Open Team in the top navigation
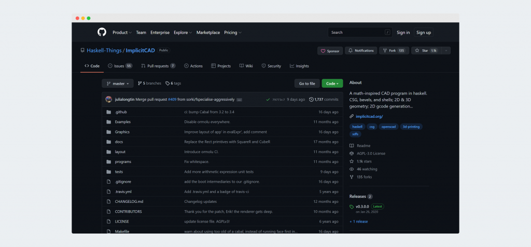 [x=141, y=33]
